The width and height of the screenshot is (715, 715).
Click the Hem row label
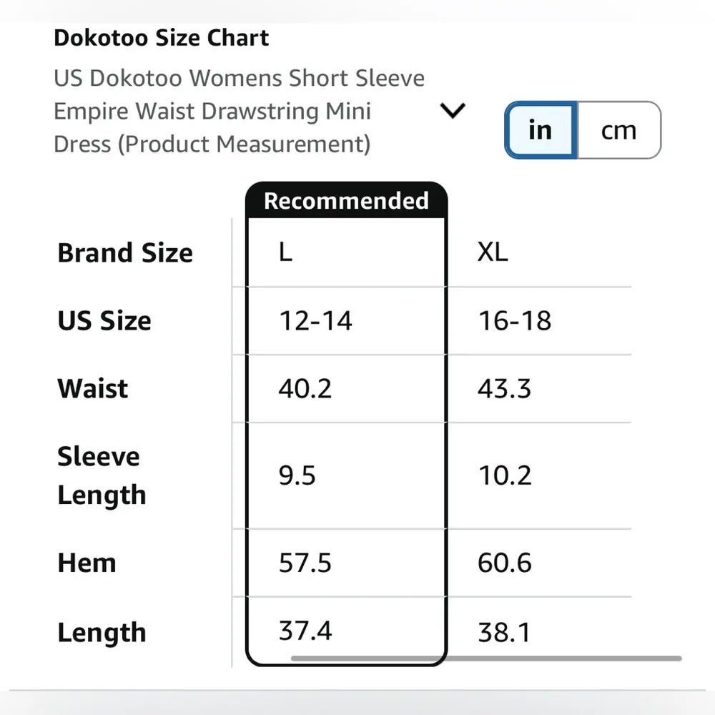tap(87, 563)
